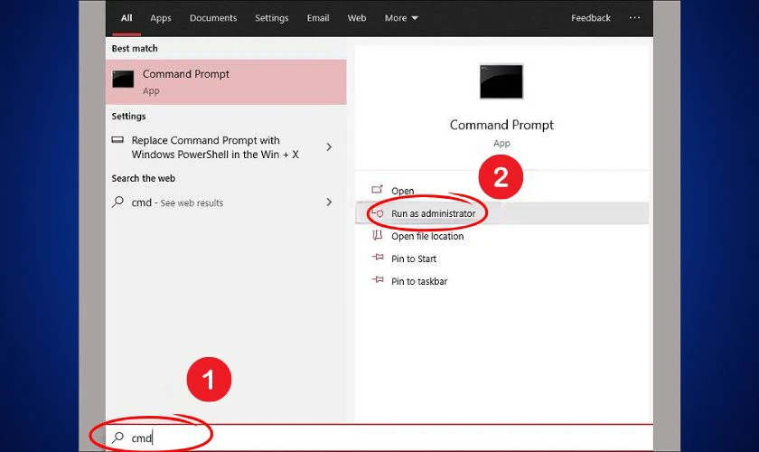Click the magnifier icon beside cmd web result
This screenshot has width=759, height=452.
point(117,202)
